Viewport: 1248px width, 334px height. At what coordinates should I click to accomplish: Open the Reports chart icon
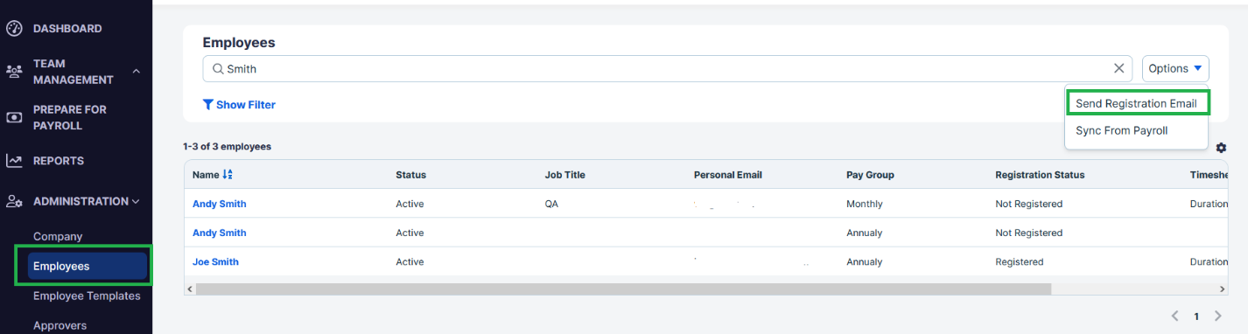coord(14,161)
